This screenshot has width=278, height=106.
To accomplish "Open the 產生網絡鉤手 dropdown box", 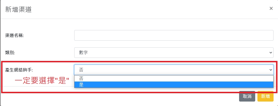I will coord(174,70).
